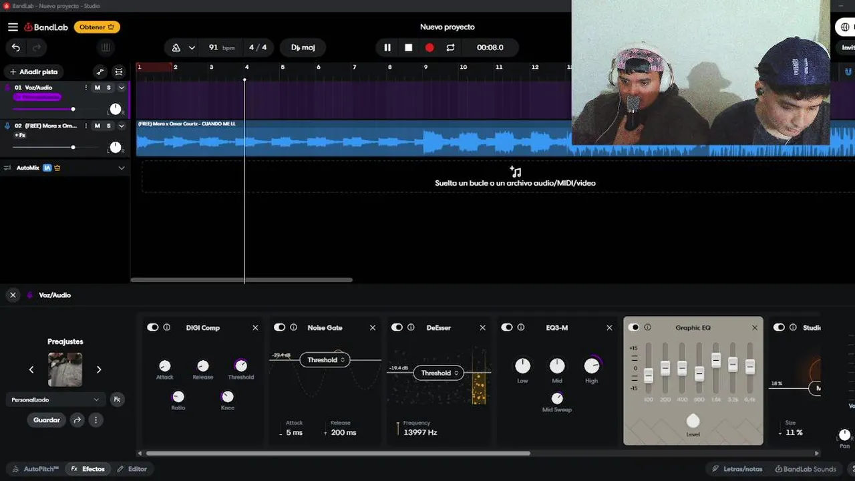Click the bypass-all Fx icon

[117, 399]
